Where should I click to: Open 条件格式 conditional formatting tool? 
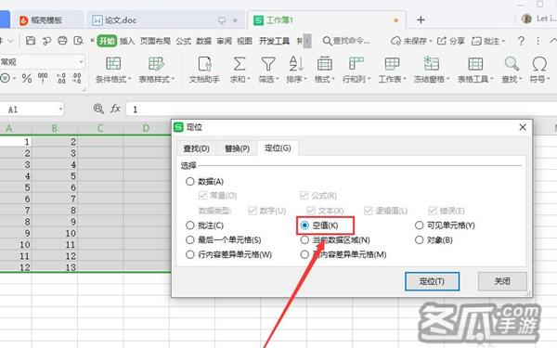[113, 70]
